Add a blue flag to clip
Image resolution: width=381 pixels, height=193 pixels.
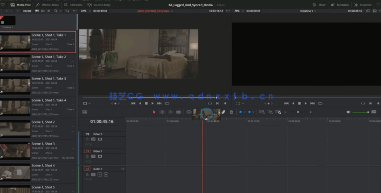click(240, 112)
